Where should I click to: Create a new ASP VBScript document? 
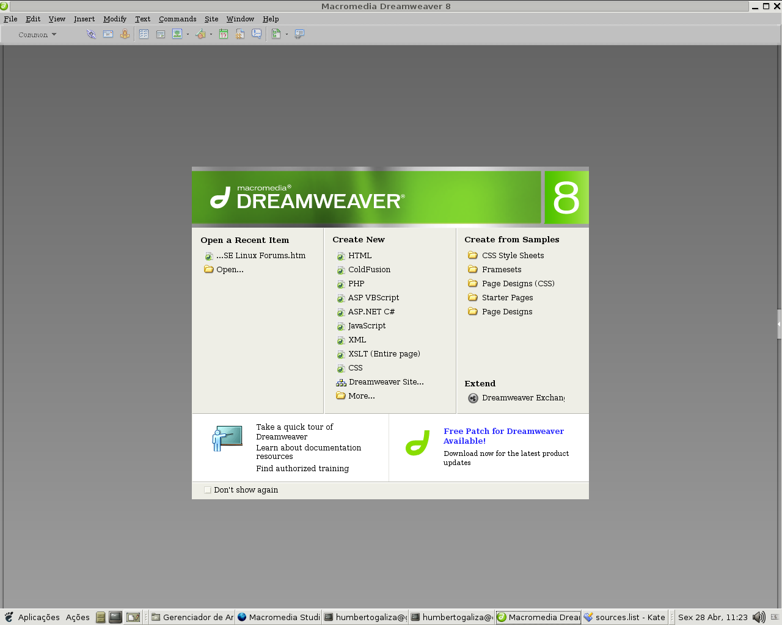[368, 298]
